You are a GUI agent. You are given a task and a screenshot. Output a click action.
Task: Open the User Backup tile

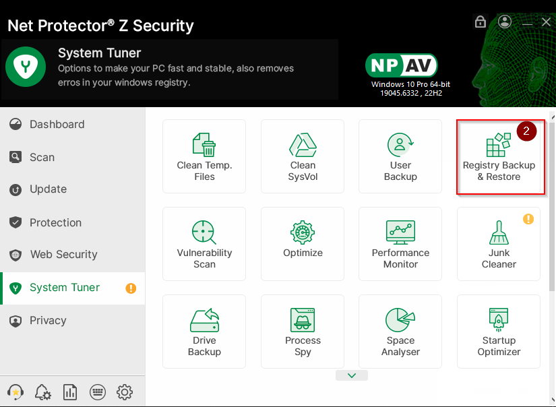pos(400,156)
